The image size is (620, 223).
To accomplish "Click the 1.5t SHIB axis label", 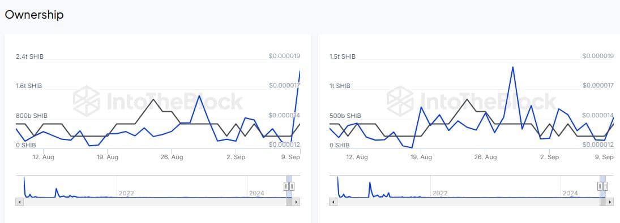I will point(343,56).
